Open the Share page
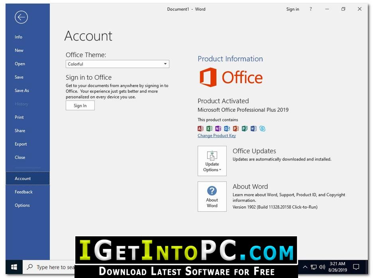 [x=20, y=131]
